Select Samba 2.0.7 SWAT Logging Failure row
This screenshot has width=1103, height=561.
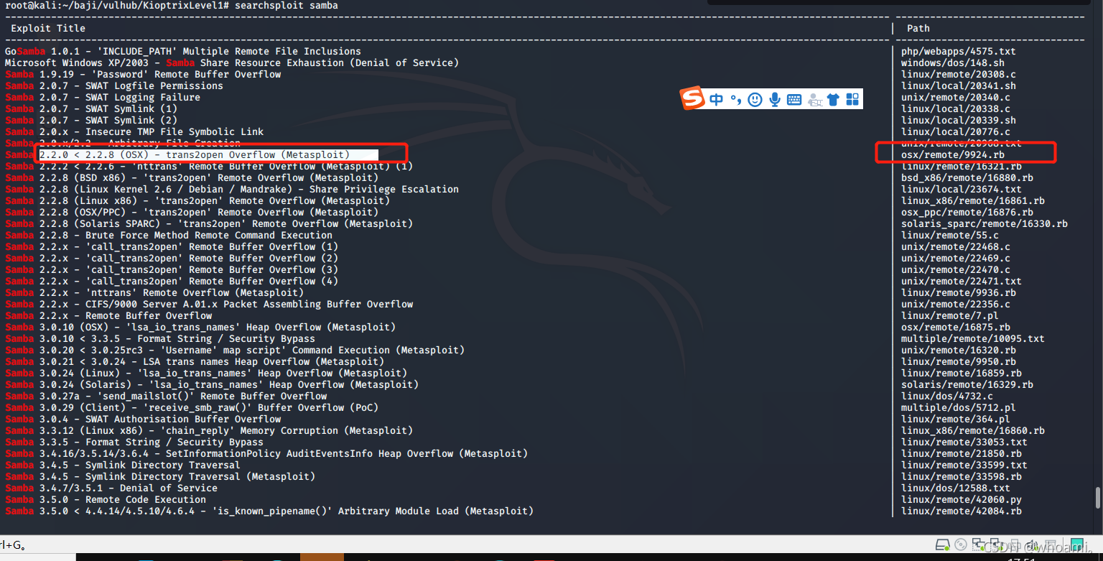coord(103,97)
